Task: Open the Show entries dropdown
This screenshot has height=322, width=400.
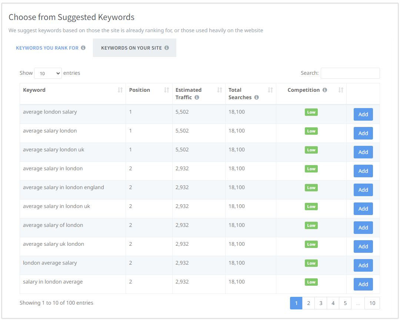Action: point(48,73)
